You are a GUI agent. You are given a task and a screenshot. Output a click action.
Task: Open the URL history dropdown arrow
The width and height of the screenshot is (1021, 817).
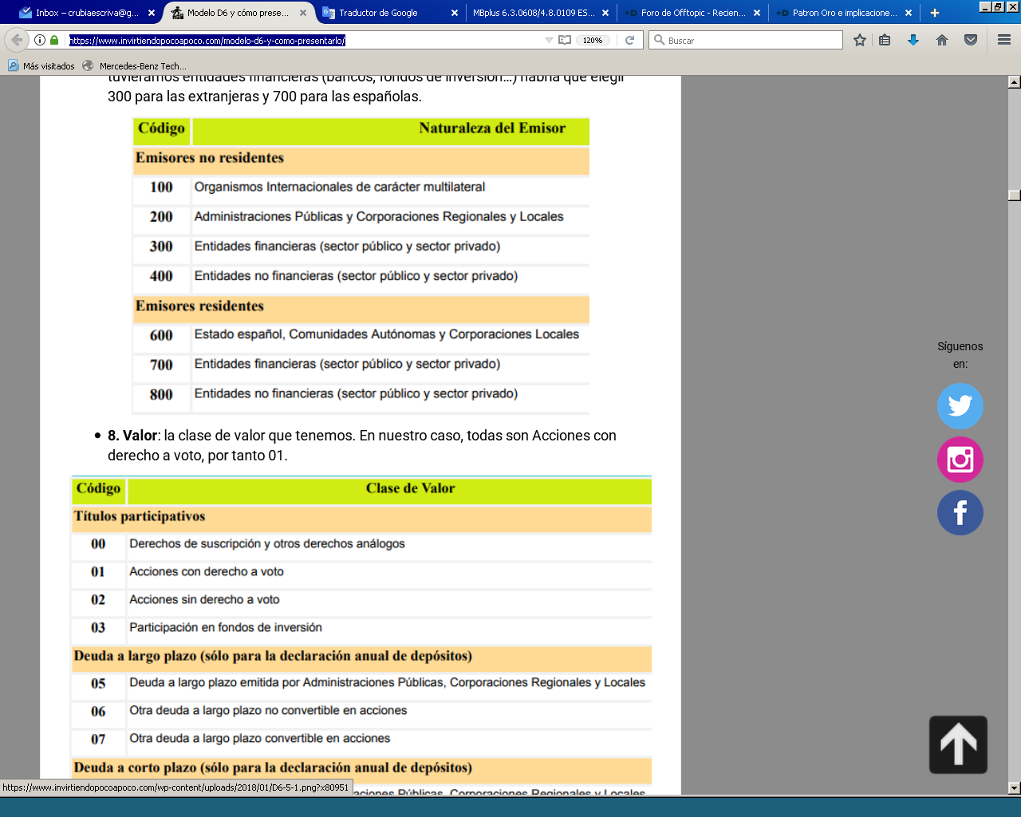point(549,40)
